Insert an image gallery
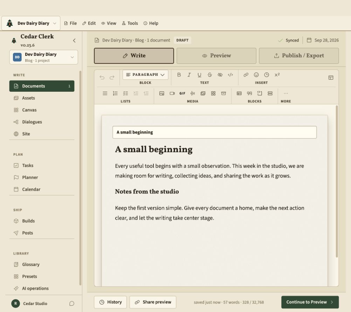This screenshot has height=312, width=351. tap(203, 93)
